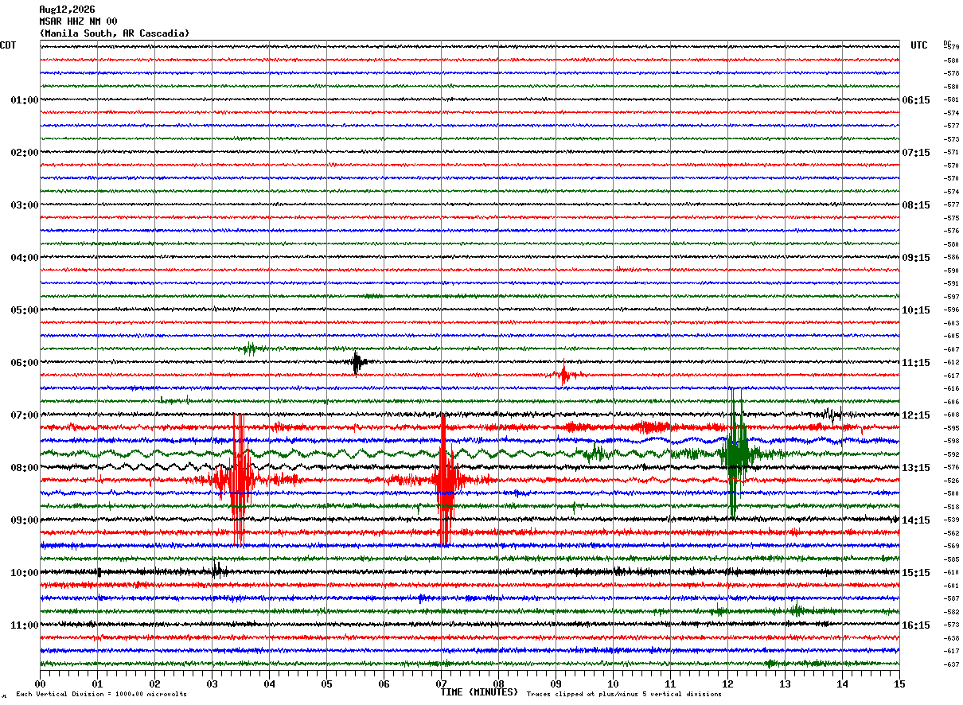
Task: Click the UTC timezone label
Action: point(919,45)
